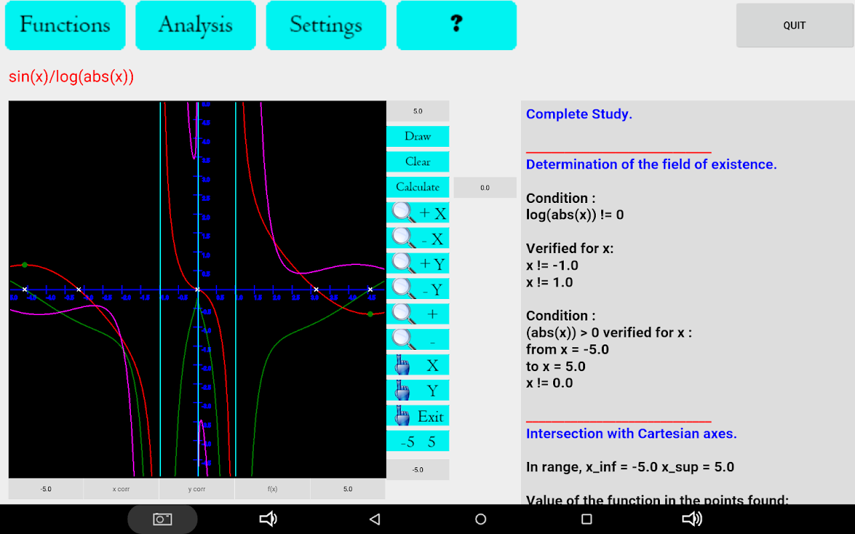Click the lower Y limit -5.0 field
This screenshot has width=855, height=534.
tap(417, 469)
